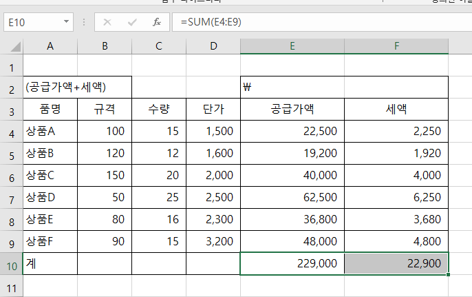
Task: Click the 세액 value 2,250
Action: (x=396, y=131)
